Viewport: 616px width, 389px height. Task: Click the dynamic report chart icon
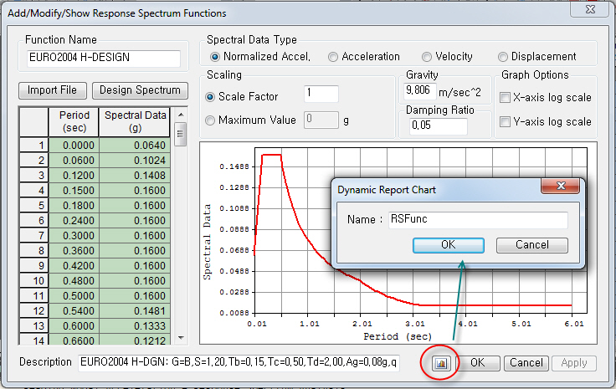point(441,363)
